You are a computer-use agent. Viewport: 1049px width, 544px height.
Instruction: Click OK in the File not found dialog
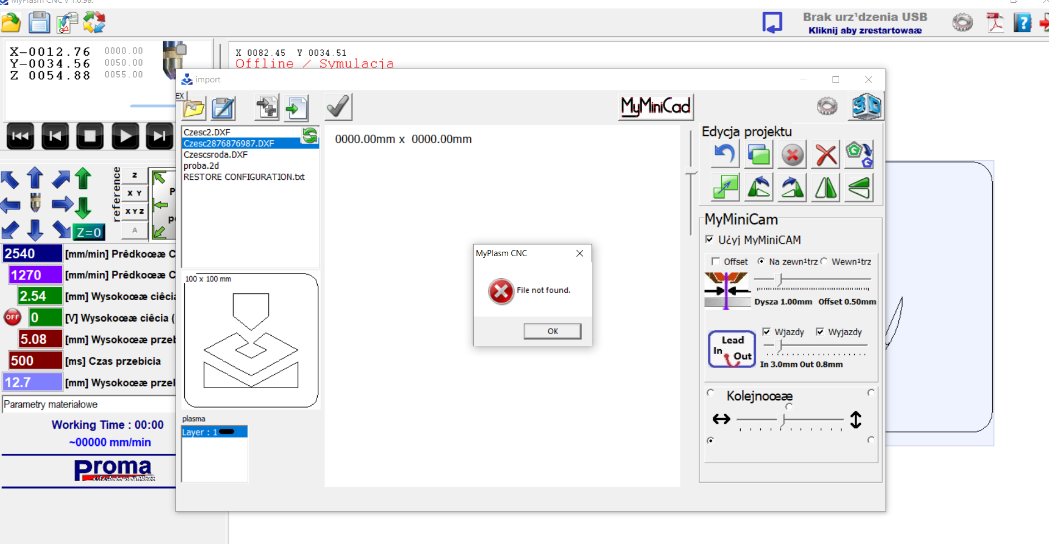pyautogui.click(x=552, y=331)
